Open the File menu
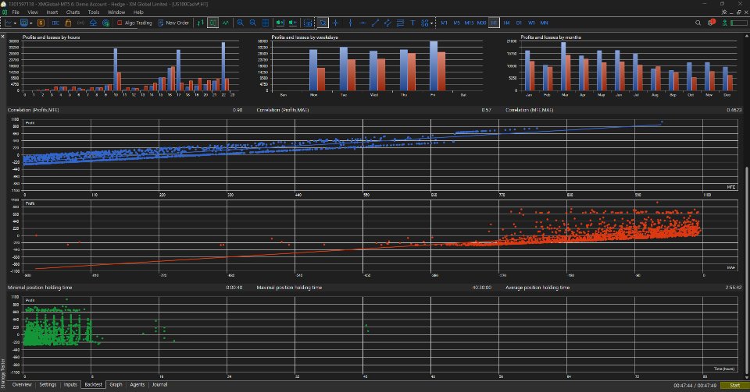Image resolution: width=750 pixels, height=392 pixels. click(16, 12)
